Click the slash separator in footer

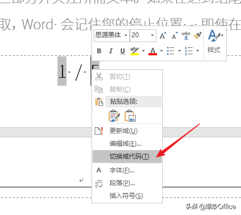pos(79,72)
